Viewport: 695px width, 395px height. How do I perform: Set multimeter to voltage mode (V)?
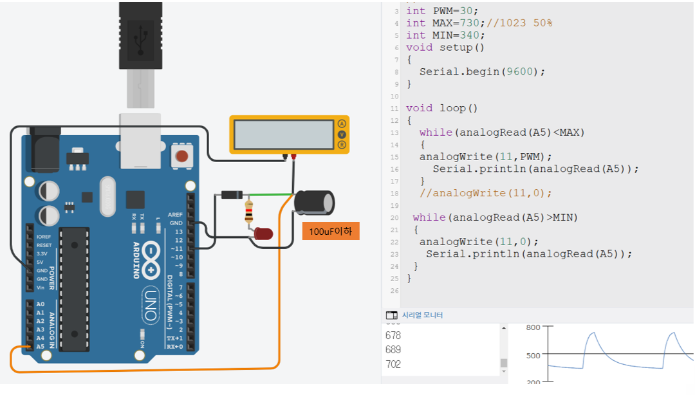click(342, 134)
